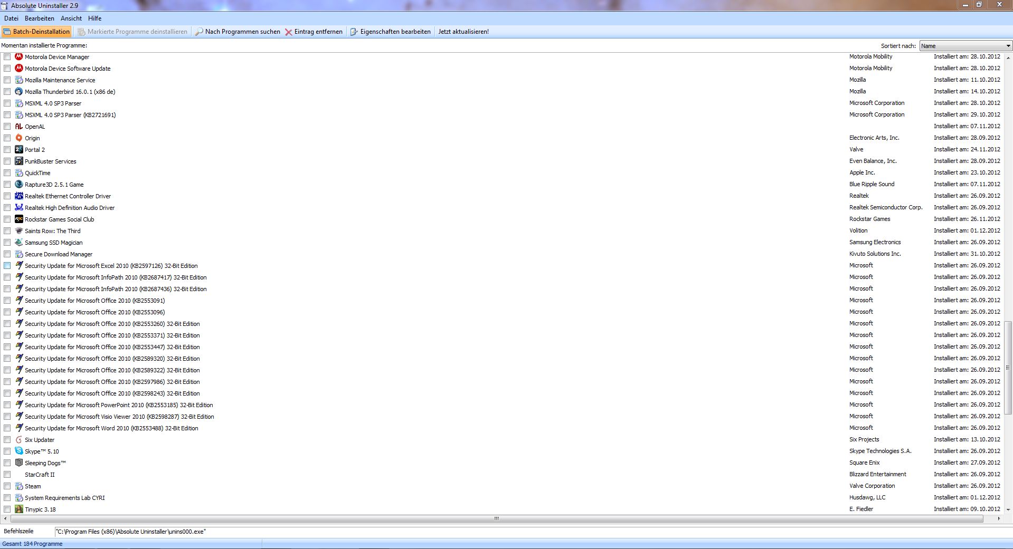The width and height of the screenshot is (1013, 549).
Task: Open the Datei menu
Action: click(11, 18)
